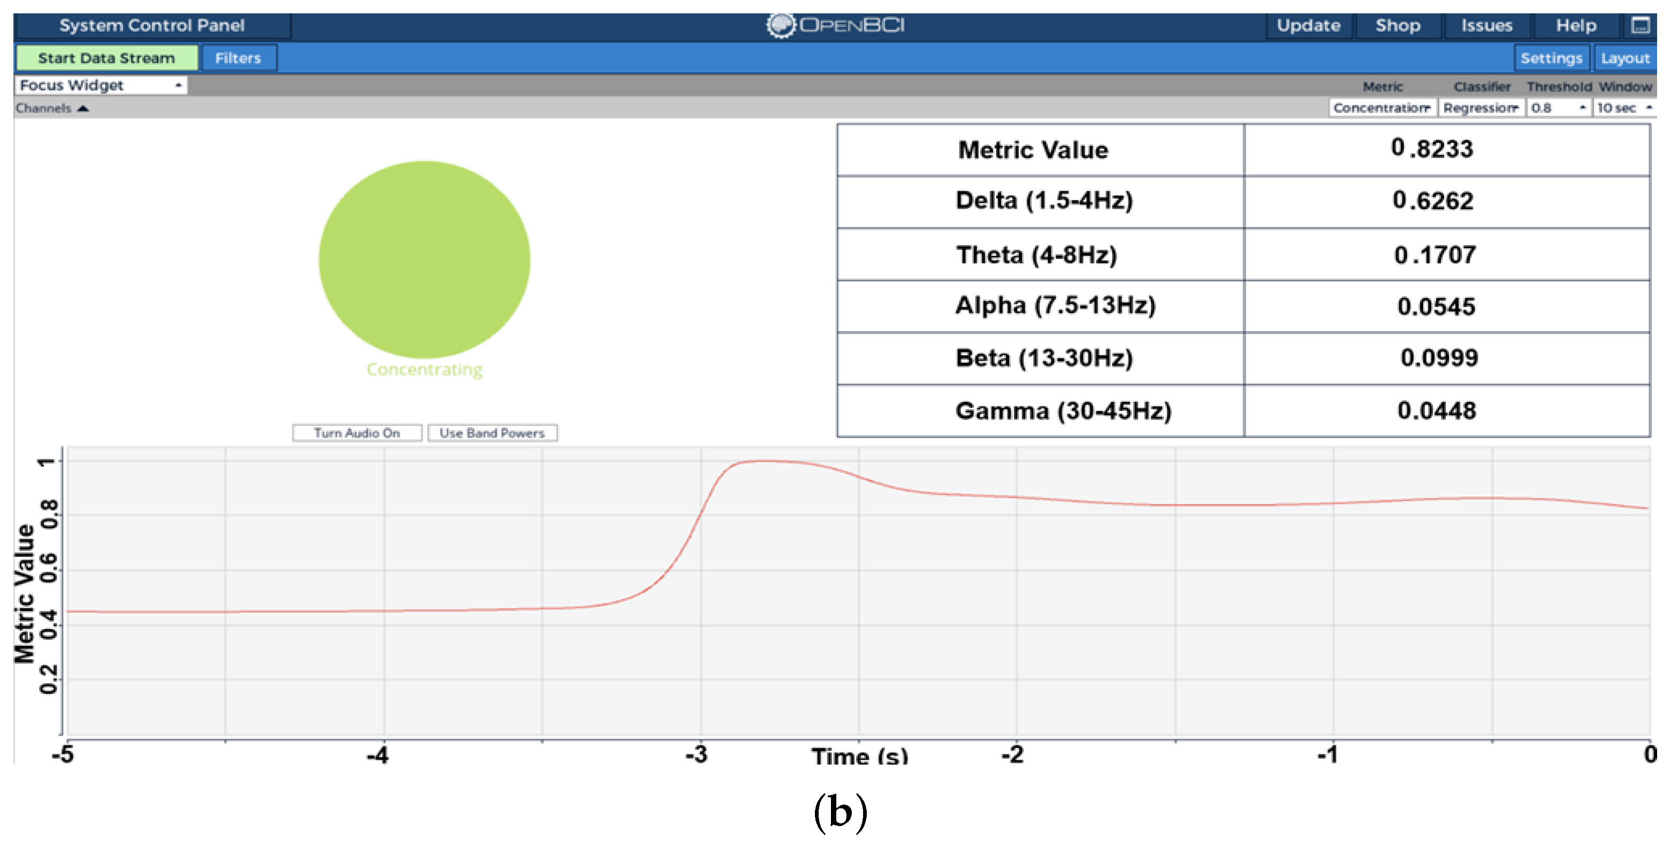Viewport: 1671px width, 841px height.
Task: Click the Filters button
Action: 238,58
